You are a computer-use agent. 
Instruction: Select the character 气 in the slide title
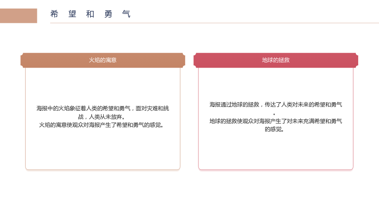tap(126, 14)
